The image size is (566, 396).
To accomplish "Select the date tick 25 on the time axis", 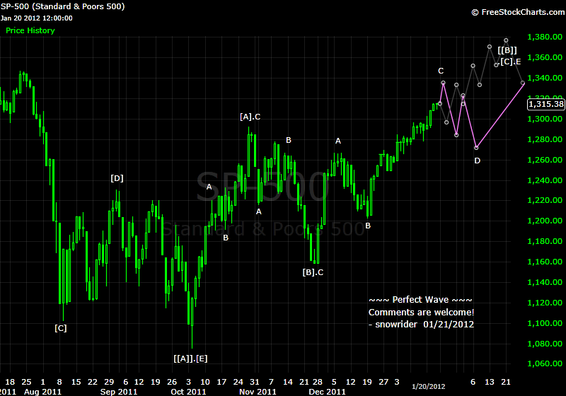I will [26, 382].
